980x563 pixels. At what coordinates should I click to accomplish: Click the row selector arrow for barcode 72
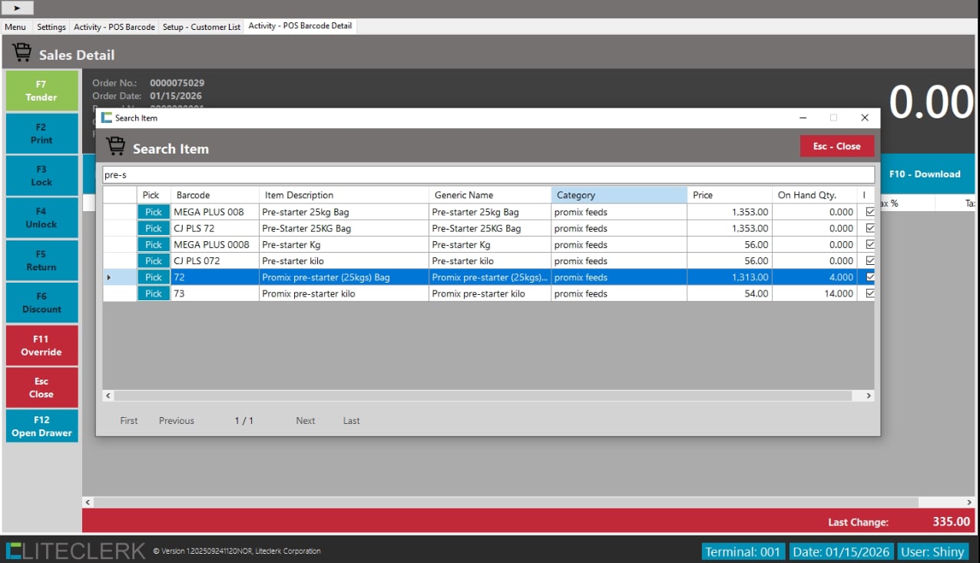tap(108, 277)
